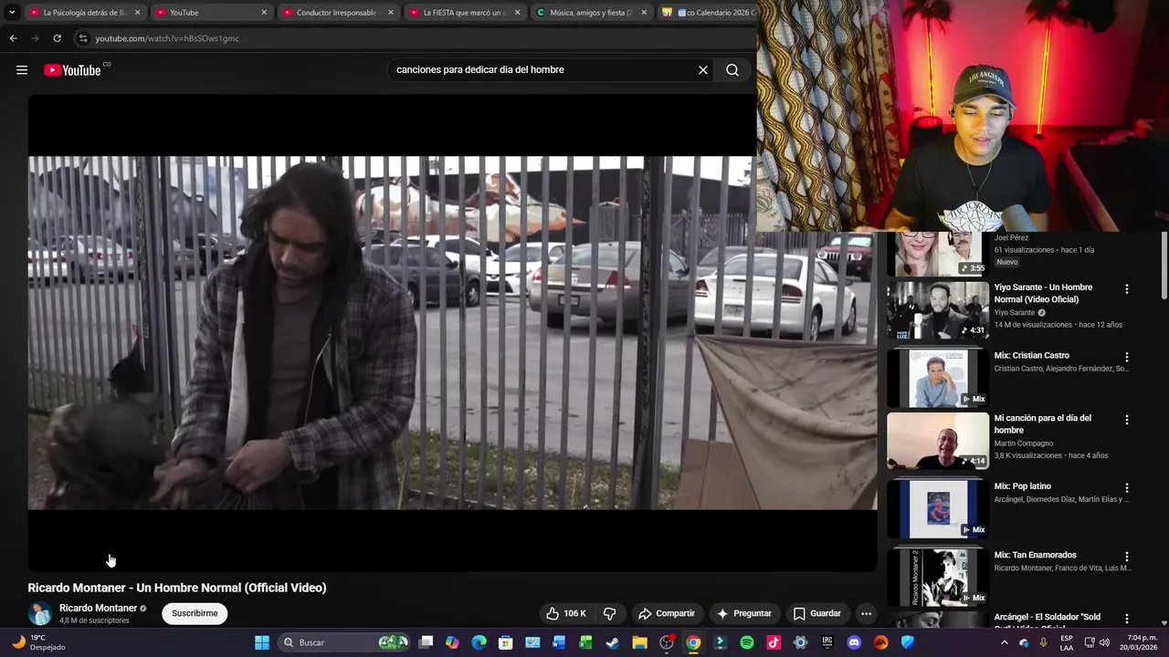The image size is (1169, 657).
Task: Click the address bar URL
Action: [167, 38]
